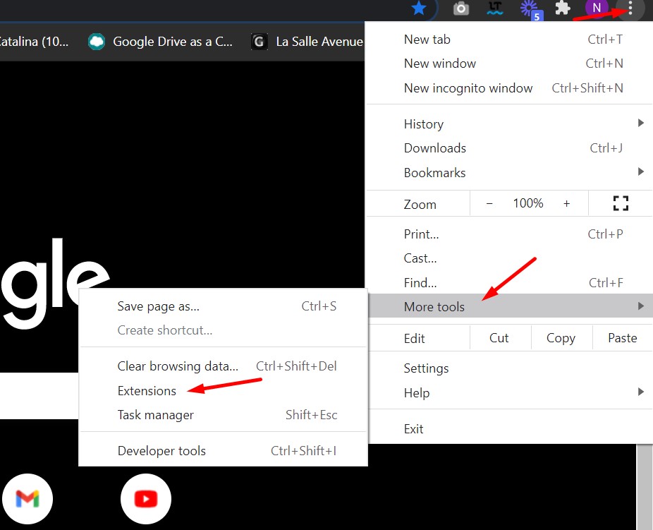Click the Google Drive as a C... bookmark icon
653x530 pixels.
[x=97, y=42]
